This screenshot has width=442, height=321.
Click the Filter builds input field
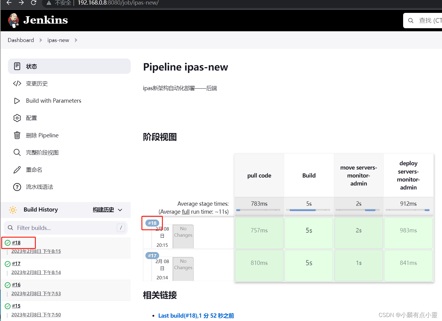(x=66, y=228)
